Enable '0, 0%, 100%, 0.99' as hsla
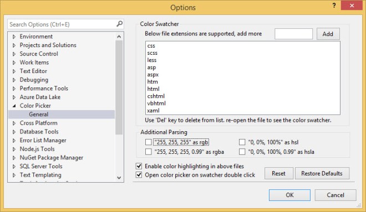This screenshot has width=366, height=212. pos(242,152)
